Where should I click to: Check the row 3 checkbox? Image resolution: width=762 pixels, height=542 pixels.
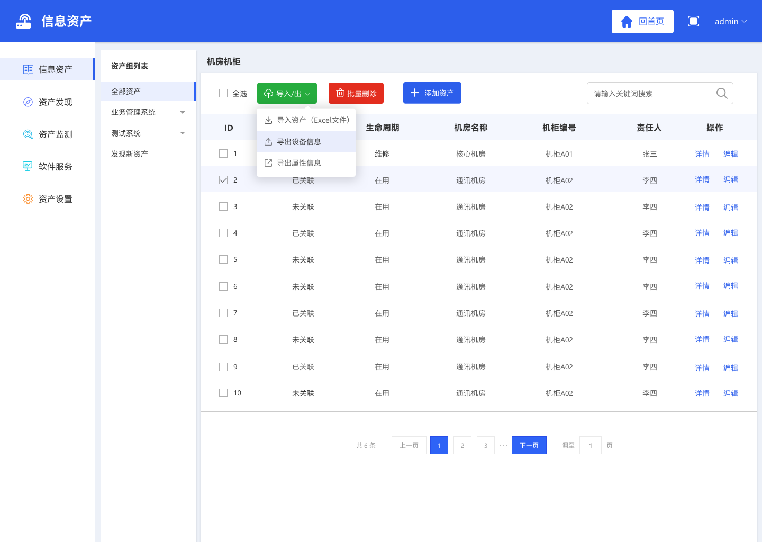point(223,206)
